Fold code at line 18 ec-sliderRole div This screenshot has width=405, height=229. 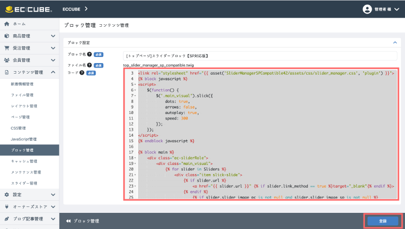click(x=135, y=158)
